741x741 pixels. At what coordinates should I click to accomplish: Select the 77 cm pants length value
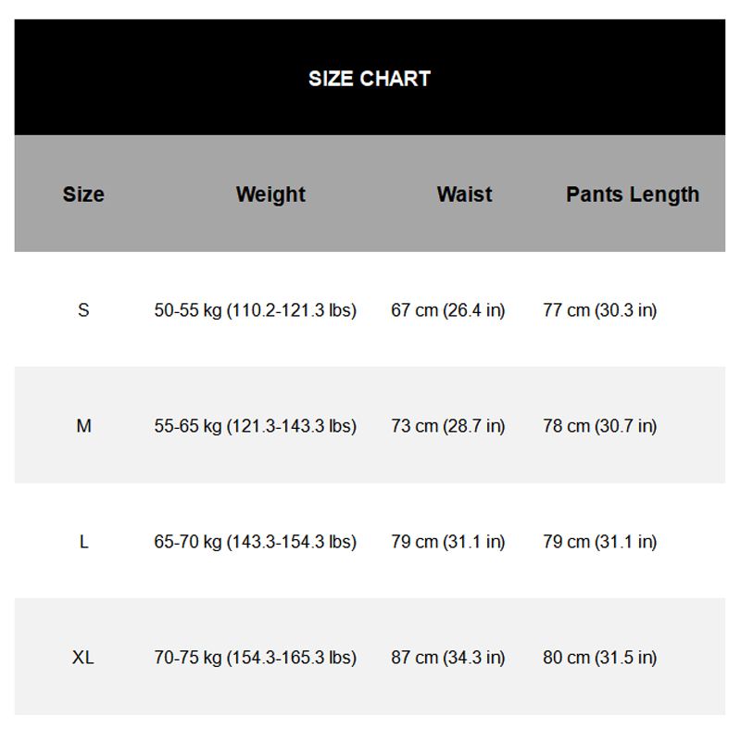(x=599, y=310)
